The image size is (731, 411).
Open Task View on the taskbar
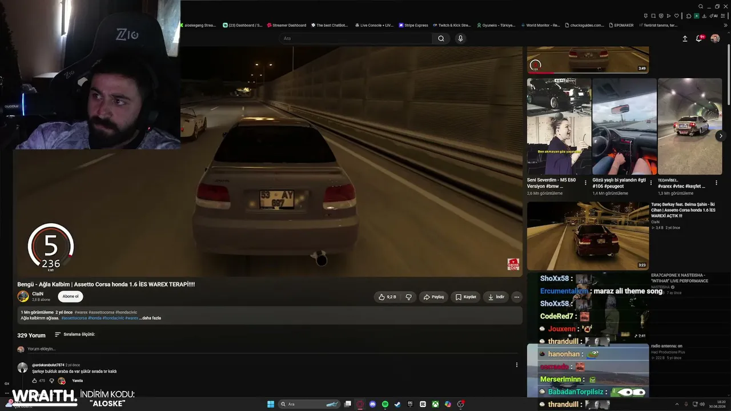coord(347,404)
